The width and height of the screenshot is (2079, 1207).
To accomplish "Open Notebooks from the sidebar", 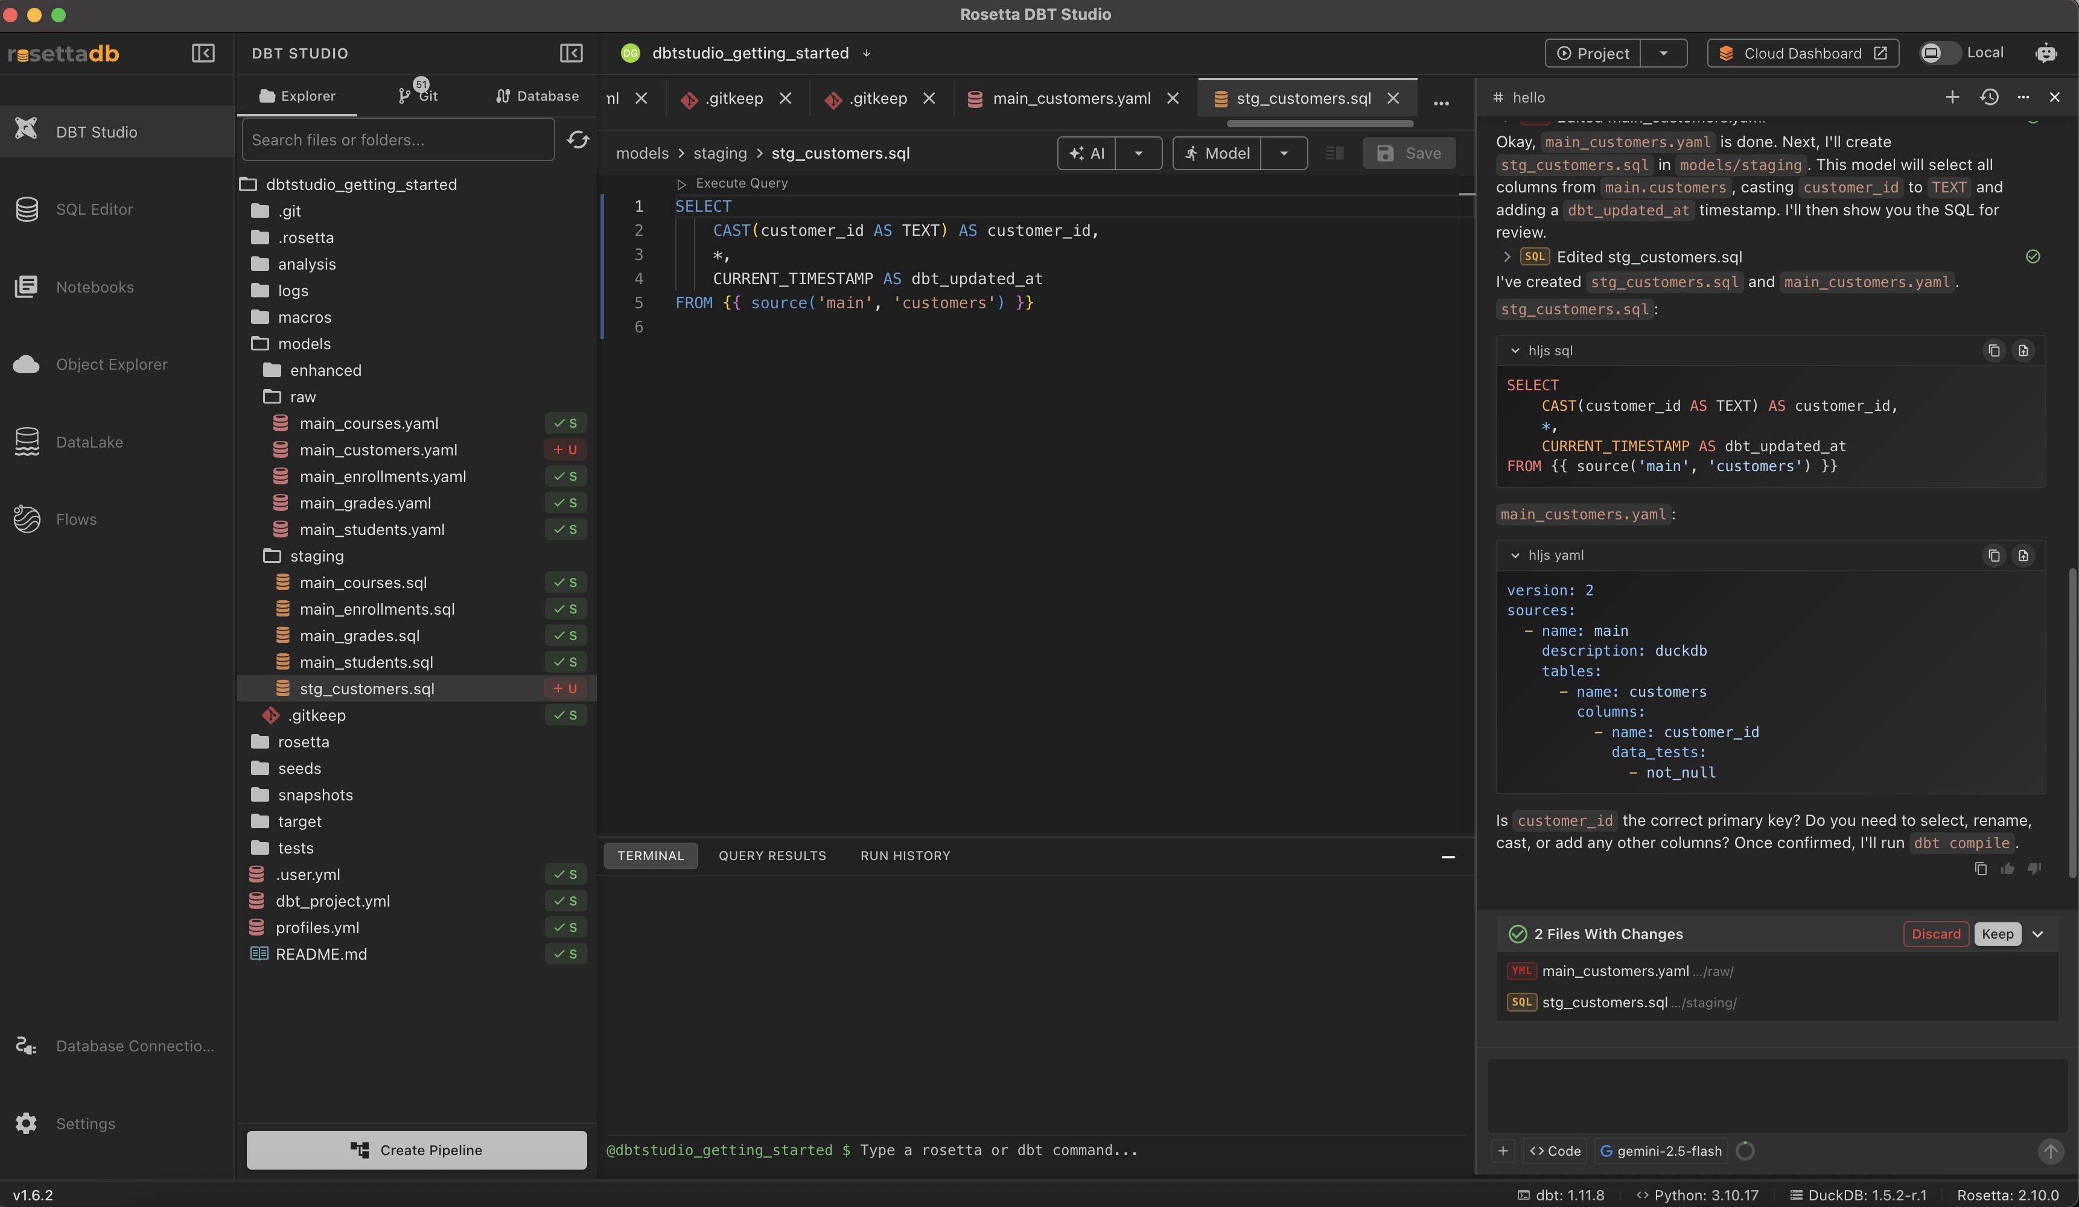I will [x=117, y=287].
